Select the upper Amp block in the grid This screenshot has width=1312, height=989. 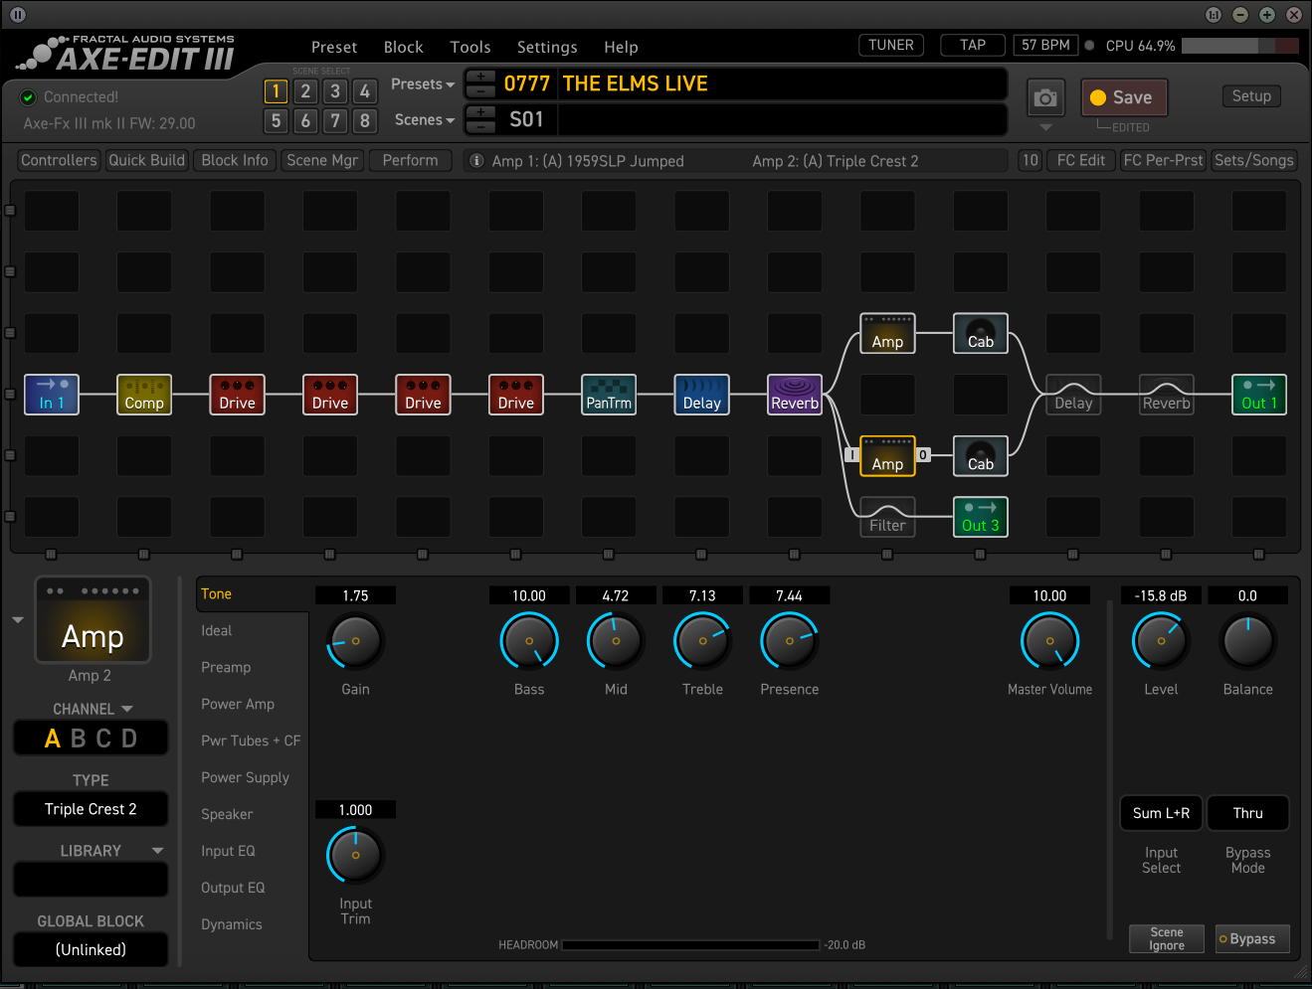point(887,333)
